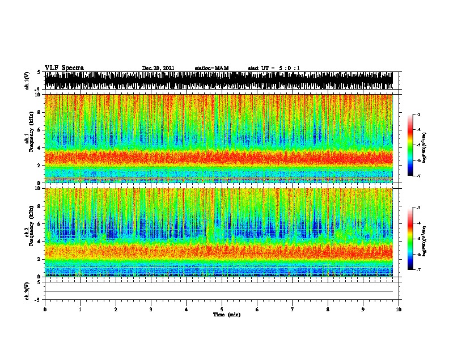Click the "-5" tick of ch.3(V) axis
The height and width of the screenshot is (347, 449).
37,300
